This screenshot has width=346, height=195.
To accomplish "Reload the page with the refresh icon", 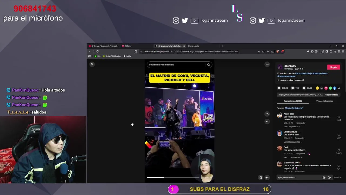I will tap(98, 51).
